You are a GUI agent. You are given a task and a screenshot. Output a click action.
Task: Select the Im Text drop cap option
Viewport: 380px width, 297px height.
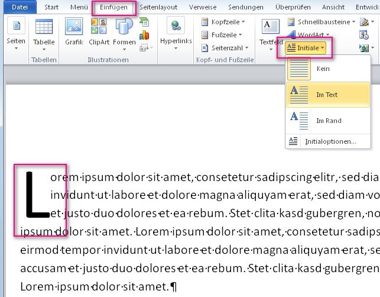328,95
